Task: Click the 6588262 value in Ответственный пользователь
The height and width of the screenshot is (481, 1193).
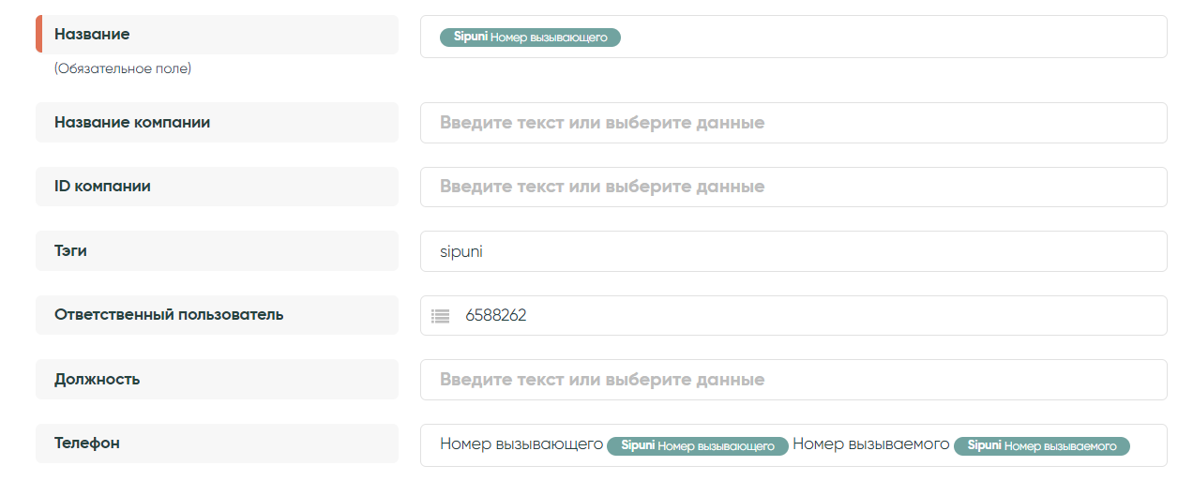Action: point(496,316)
